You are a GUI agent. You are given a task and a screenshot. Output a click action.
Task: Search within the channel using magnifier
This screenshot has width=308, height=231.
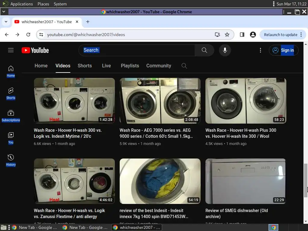click(184, 66)
